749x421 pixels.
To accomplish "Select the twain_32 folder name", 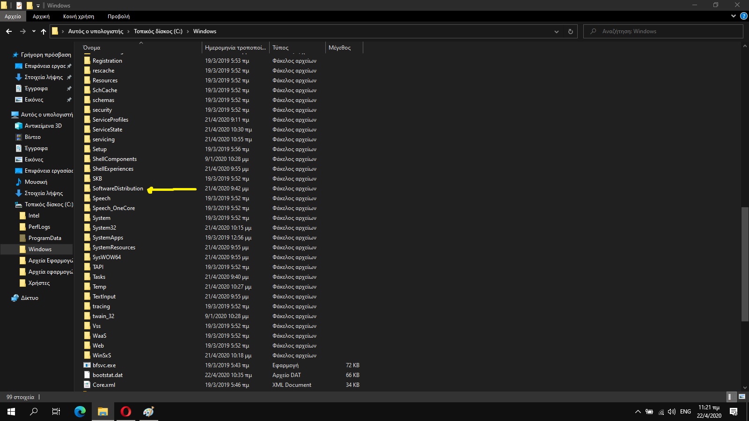I will click(x=103, y=316).
